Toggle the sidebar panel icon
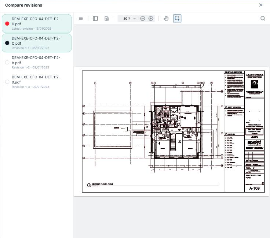This screenshot has width=270, height=238. (x=95, y=18)
